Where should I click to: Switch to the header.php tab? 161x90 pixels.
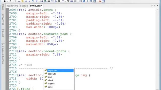pos(12,6)
